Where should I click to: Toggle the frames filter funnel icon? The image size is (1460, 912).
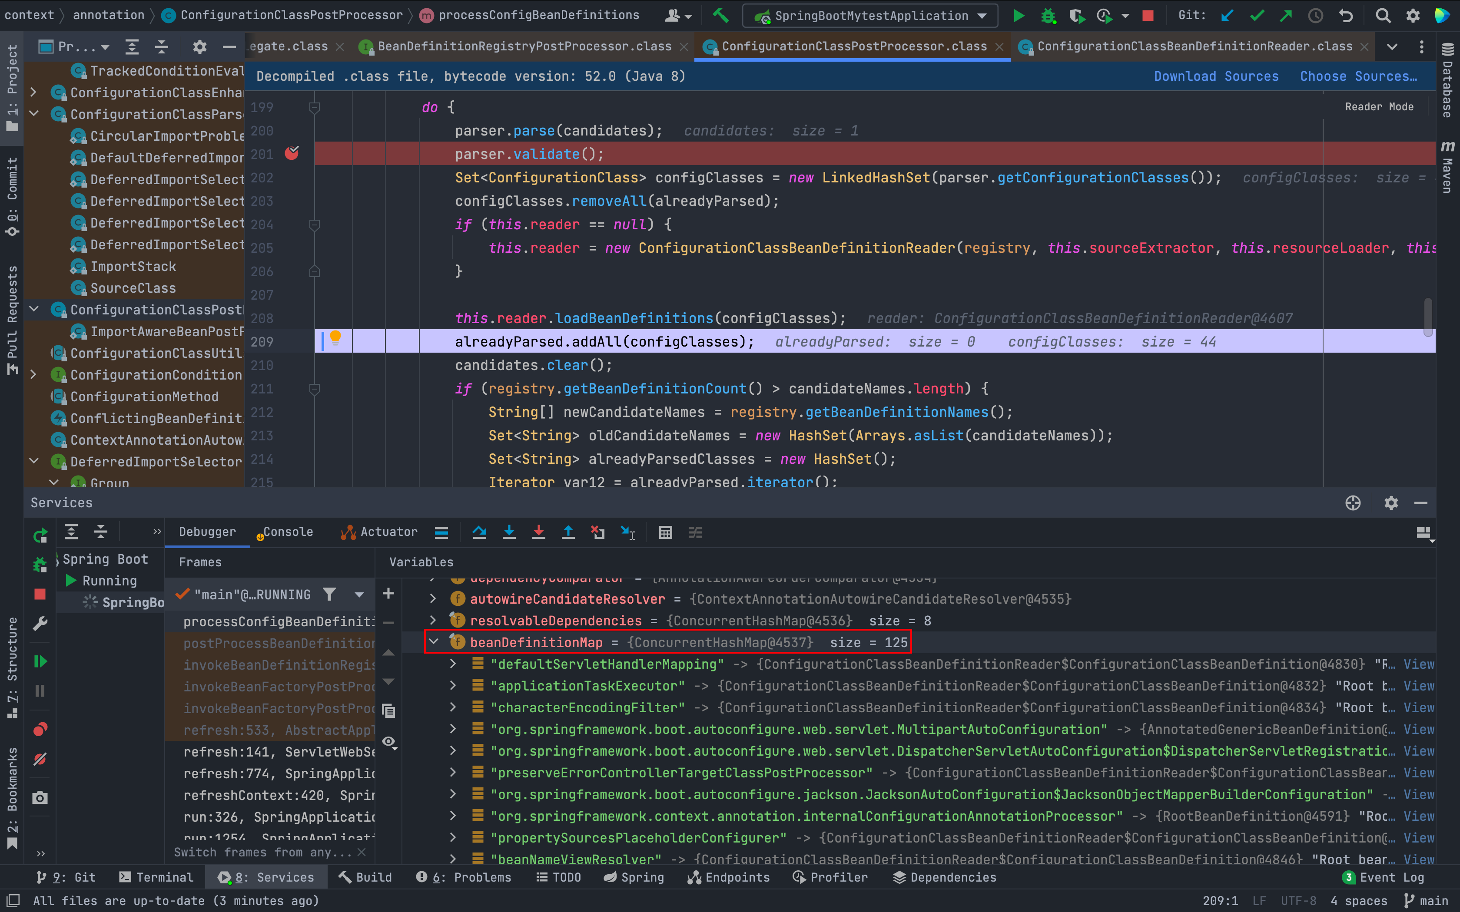tap(329, 595)
